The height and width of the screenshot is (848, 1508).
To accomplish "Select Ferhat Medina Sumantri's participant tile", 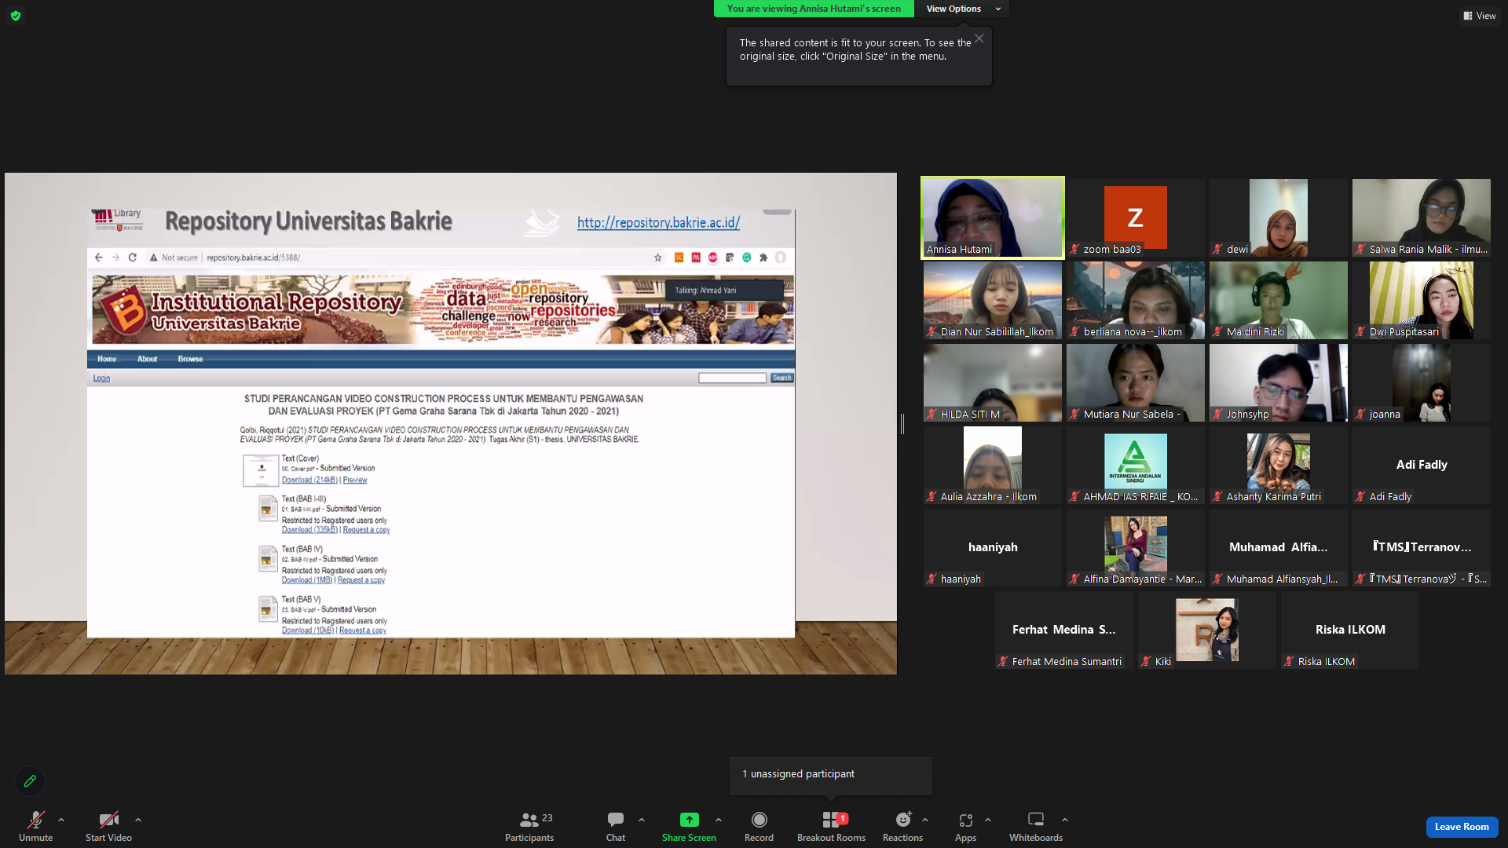I will coord(1064,630).
